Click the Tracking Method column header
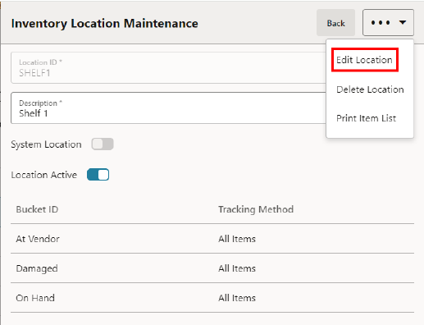Screen dimensions: 424x325 coord(256,209)
